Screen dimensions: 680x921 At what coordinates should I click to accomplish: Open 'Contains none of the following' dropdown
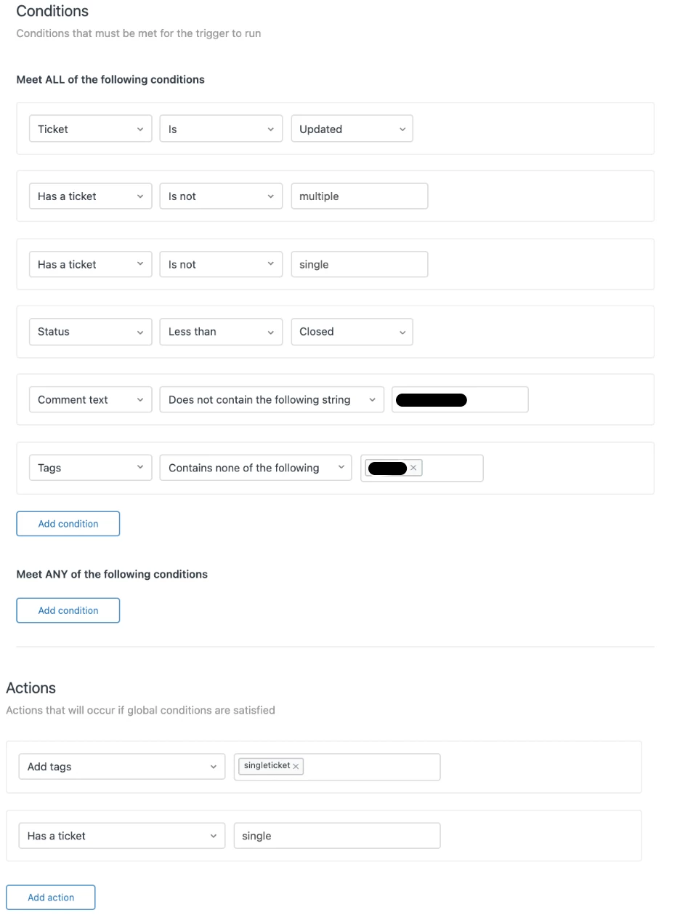[256, 468]
